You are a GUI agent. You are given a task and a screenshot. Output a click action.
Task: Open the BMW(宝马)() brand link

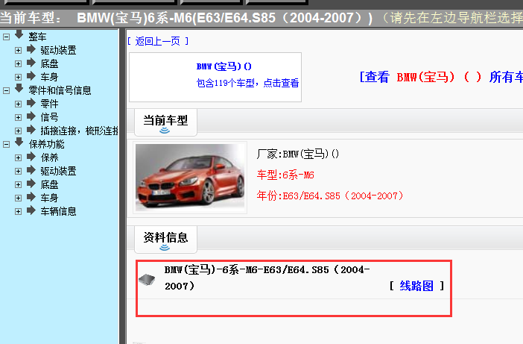point(224,66)
